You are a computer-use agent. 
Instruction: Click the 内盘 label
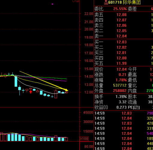click(132, 91)
